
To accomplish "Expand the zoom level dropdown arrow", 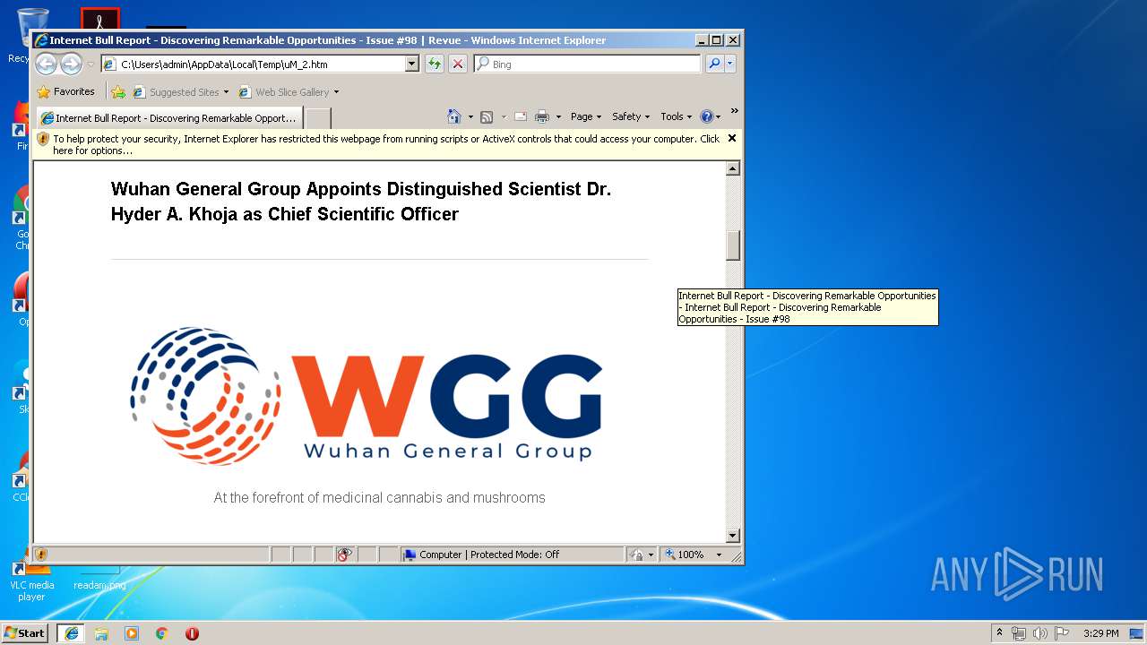I will [719, 555].
